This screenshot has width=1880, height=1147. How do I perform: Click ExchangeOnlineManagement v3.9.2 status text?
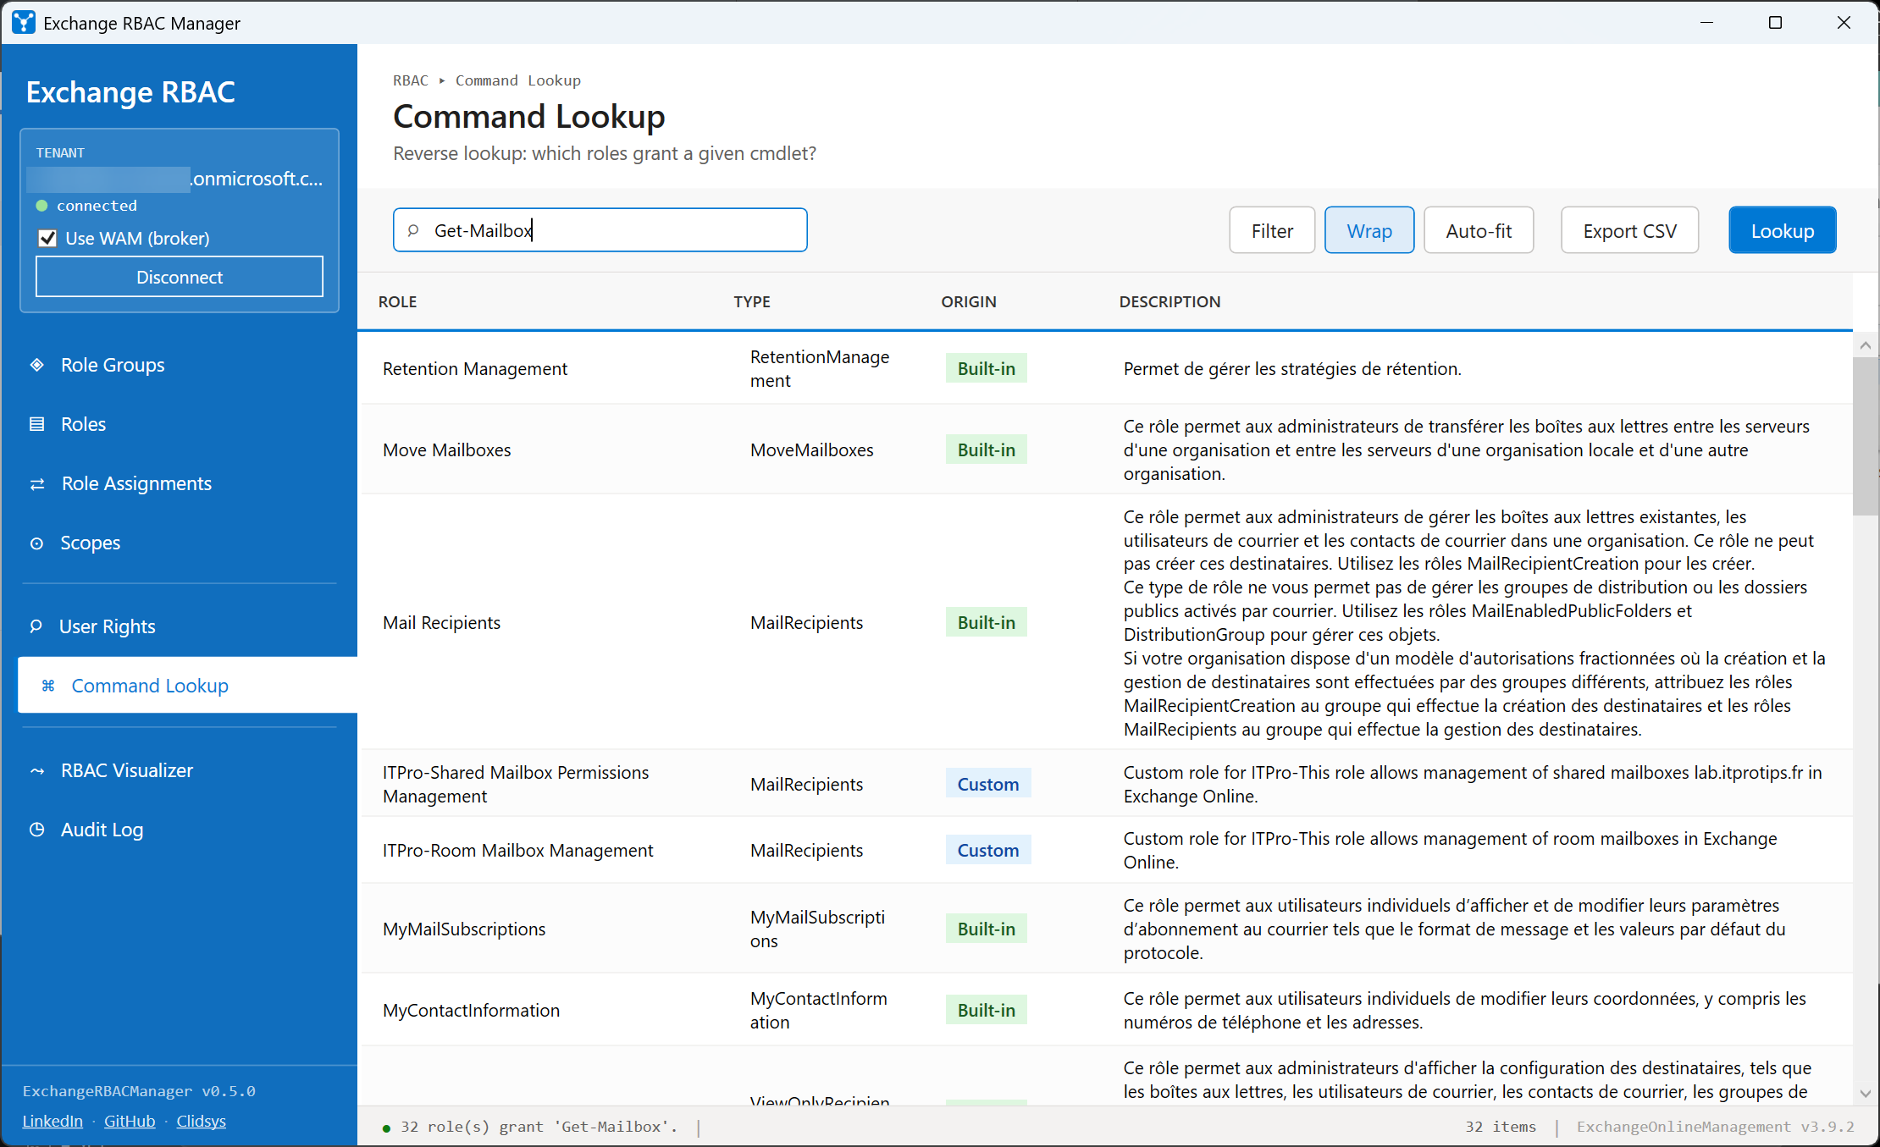point(1715,1127)
